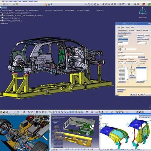151x151 pixels.
Task: Click the Working List text field
Action: [131, 54]
